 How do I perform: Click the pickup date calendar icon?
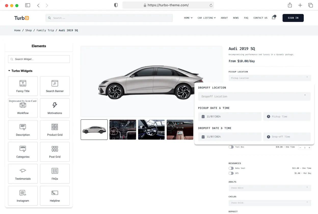203,116
